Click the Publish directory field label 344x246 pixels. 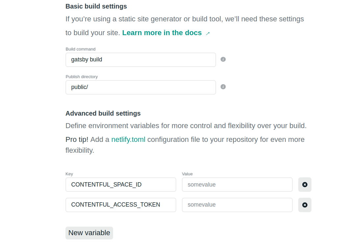click(x=82, y=77)
